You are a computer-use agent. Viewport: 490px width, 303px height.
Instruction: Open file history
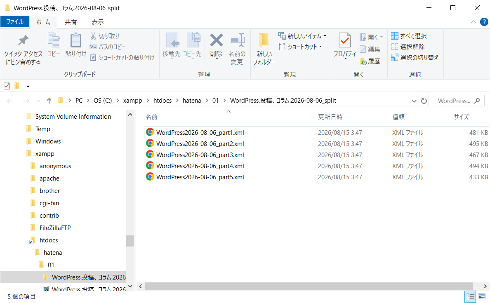pyautogui.click(x=370, y=61)
